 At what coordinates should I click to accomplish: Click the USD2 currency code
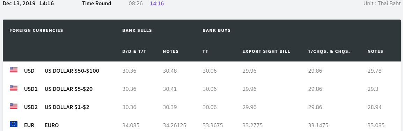click(31, 107)
